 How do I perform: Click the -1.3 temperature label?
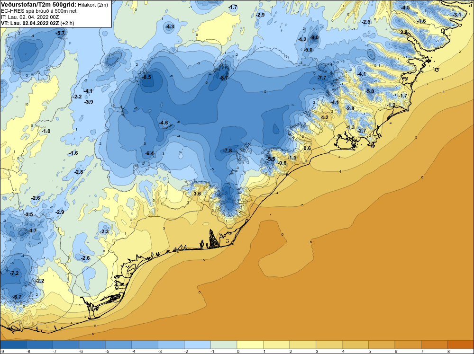(x=350, y=127)
